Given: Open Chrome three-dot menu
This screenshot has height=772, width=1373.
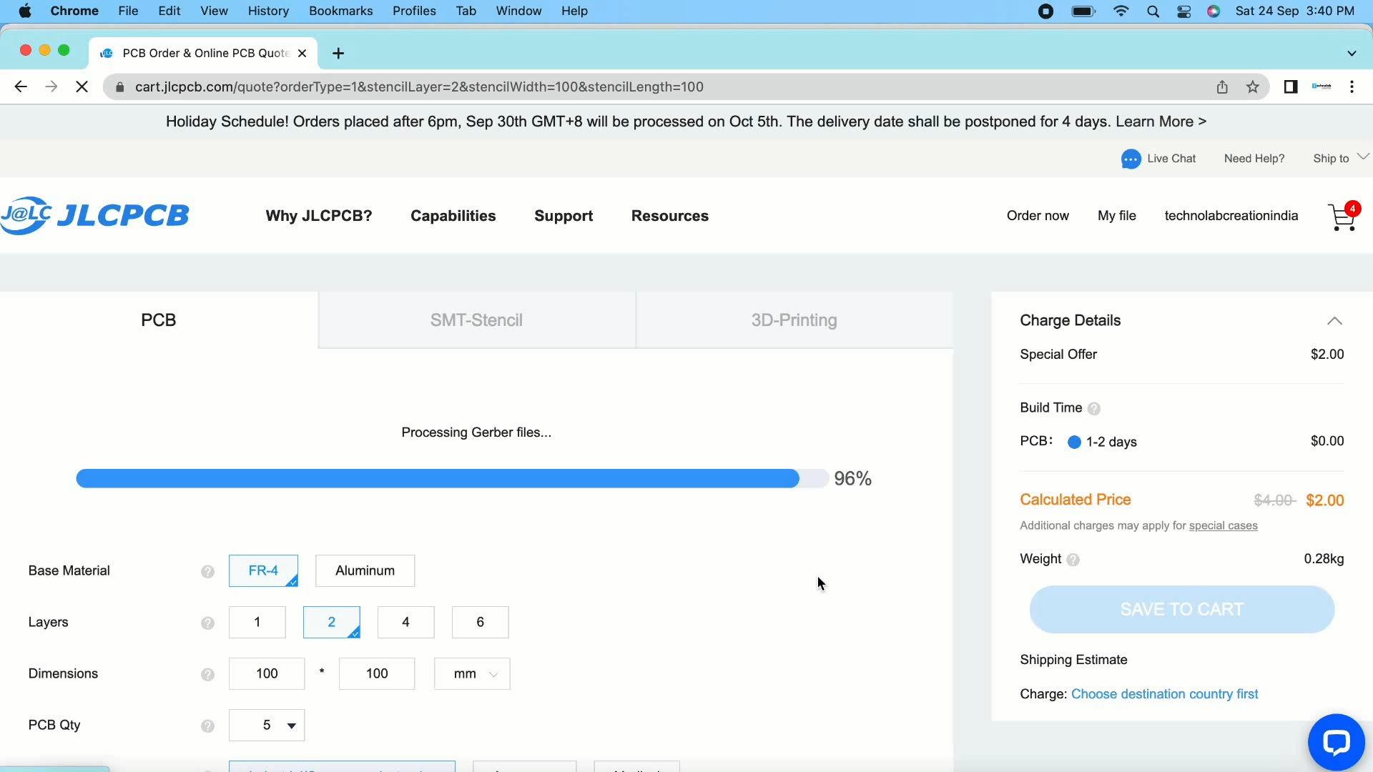Looking at the screenshot, I should pyautogui.click(x=1352, y=87).
